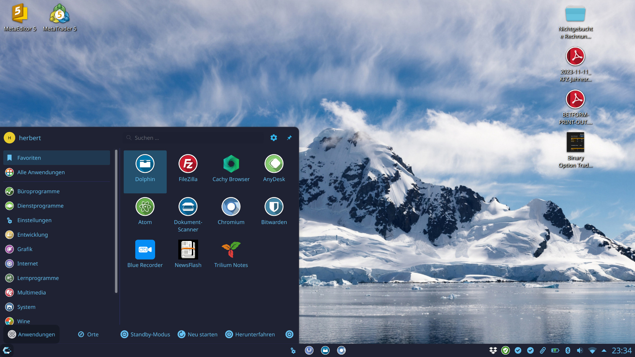The image size is (635, 357).
Task: Select Alle Anwendungen category
Action: (x=41, y=172)
